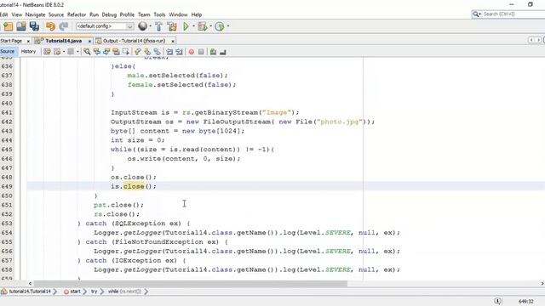Click the Redo icon

click(x=64, y=26)
